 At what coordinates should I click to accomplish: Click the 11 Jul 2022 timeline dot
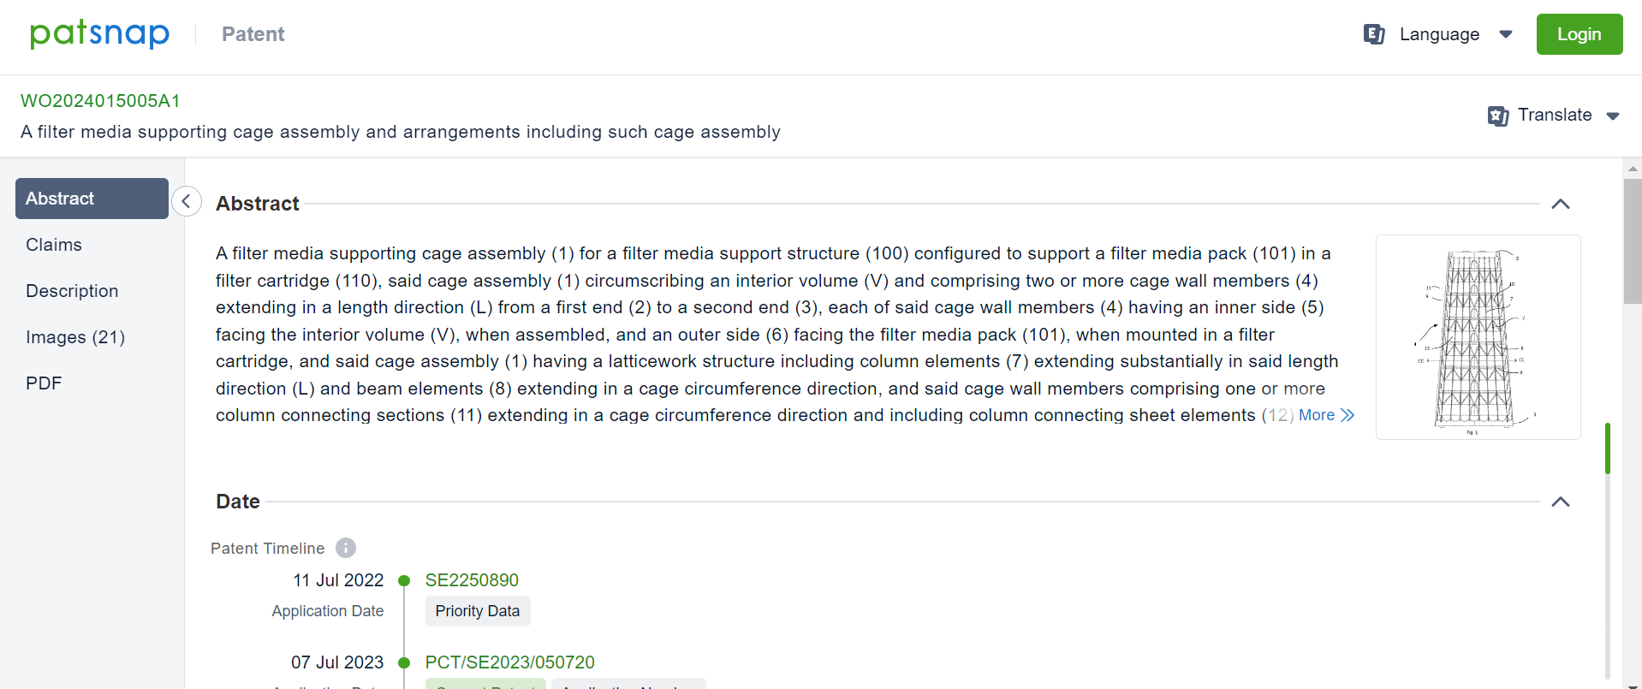(x=404, y=581)
